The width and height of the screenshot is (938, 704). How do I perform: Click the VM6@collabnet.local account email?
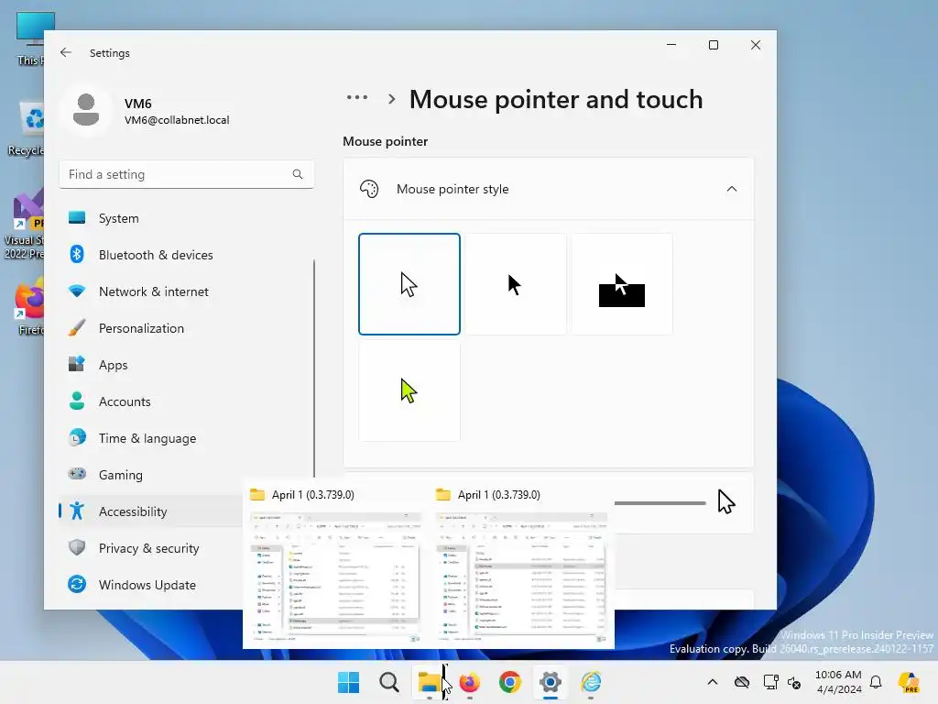click(x=177, y=120)
